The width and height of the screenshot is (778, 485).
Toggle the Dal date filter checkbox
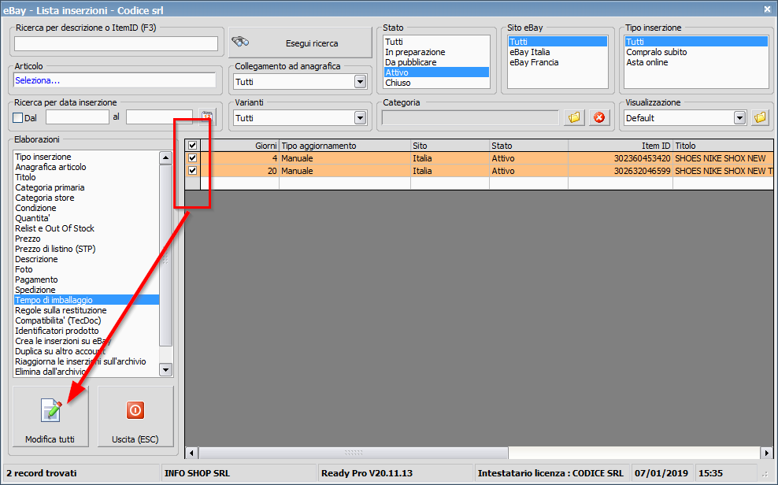tap(18, 118)
